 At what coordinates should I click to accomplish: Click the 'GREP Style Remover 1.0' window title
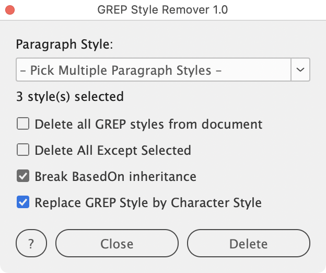[x=162, y=10]
